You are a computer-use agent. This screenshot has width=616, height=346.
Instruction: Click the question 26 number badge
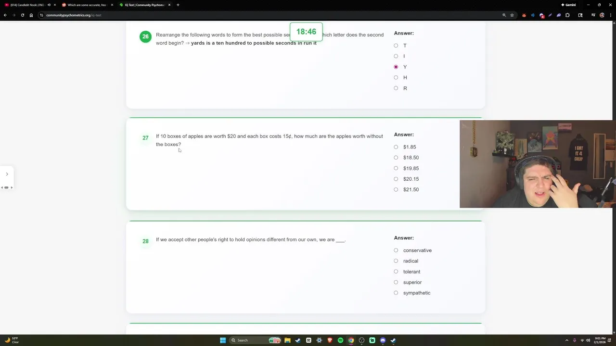(x=145, y=37)
